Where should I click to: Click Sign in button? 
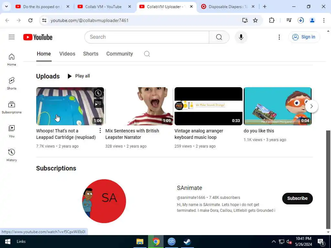(304, 37)
